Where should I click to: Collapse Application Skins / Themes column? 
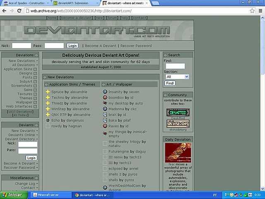pos(46,85)
